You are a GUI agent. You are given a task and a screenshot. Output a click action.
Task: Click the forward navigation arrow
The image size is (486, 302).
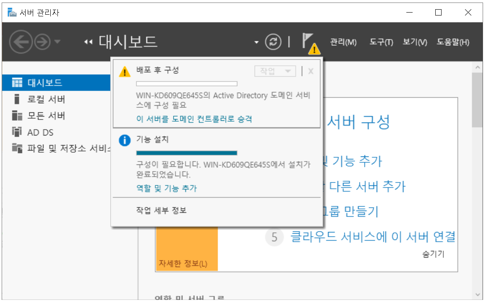click(42, 42)
